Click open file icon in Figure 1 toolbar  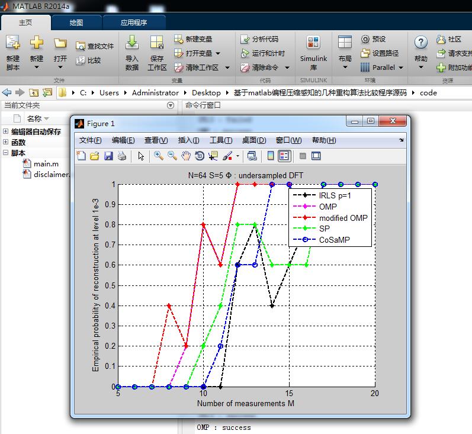[x=95, y=156]
